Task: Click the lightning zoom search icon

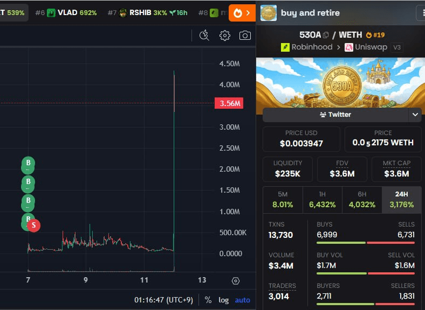Action: (x=204, y=36)
